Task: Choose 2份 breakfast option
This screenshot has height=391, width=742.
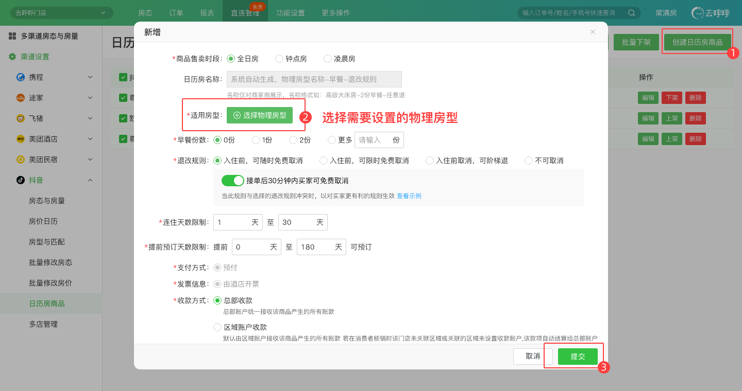Action: [x=293, y=139]
